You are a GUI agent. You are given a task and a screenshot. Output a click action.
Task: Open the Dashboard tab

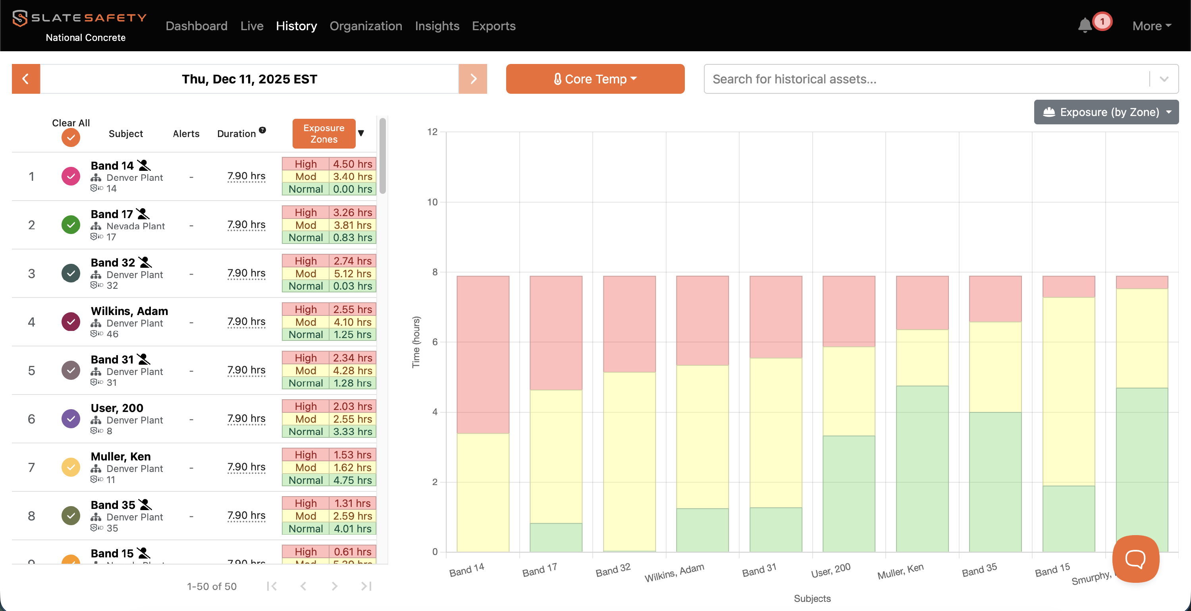point(197,26)
